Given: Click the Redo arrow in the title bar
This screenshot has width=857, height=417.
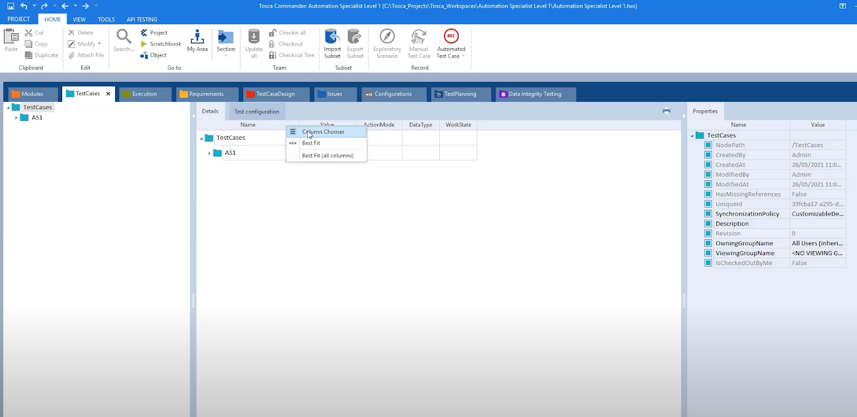Looking at the screenshot, I should click(x=44, y=6).
